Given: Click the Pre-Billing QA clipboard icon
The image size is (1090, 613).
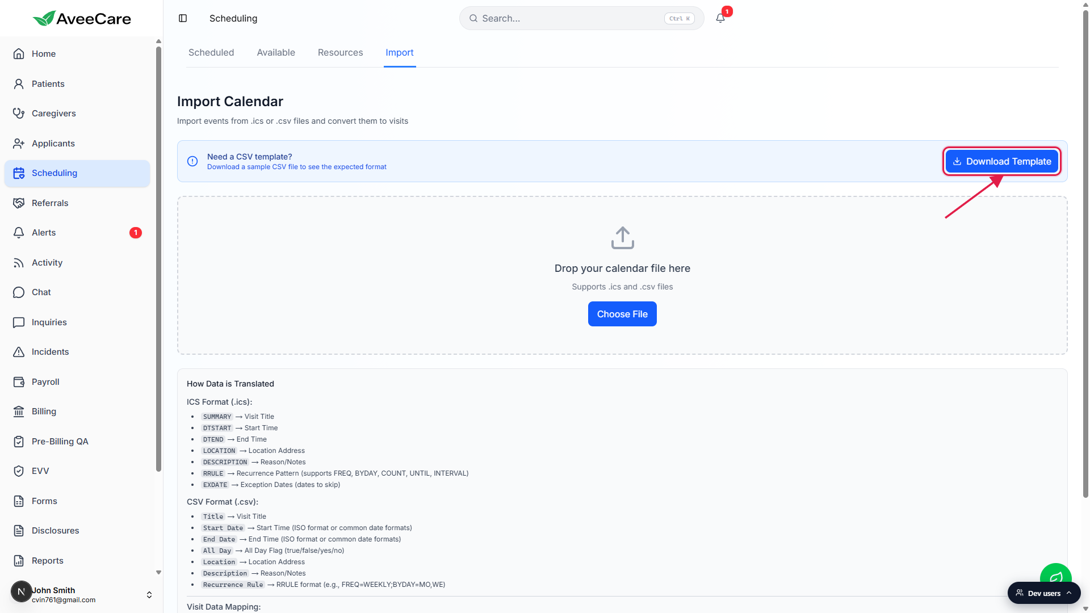Looking at the screenshot, I should (x=19, y=442).
